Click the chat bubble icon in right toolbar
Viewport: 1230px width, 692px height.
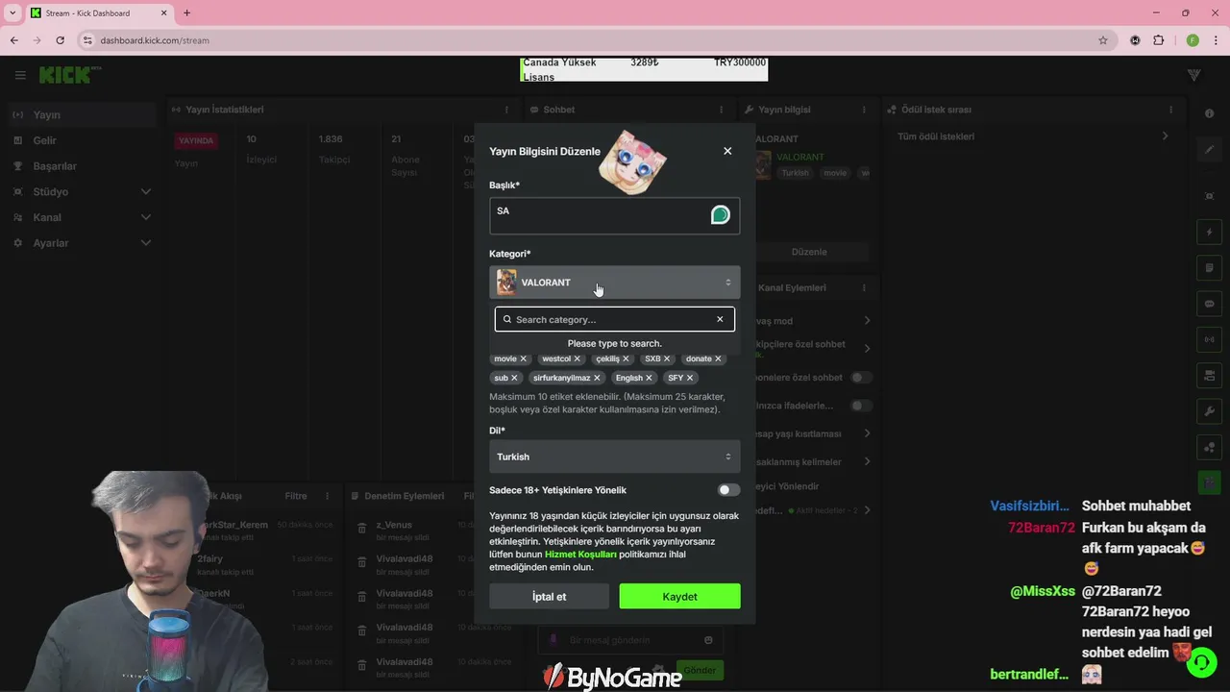pyautogui.click(x=1209, y=304)
